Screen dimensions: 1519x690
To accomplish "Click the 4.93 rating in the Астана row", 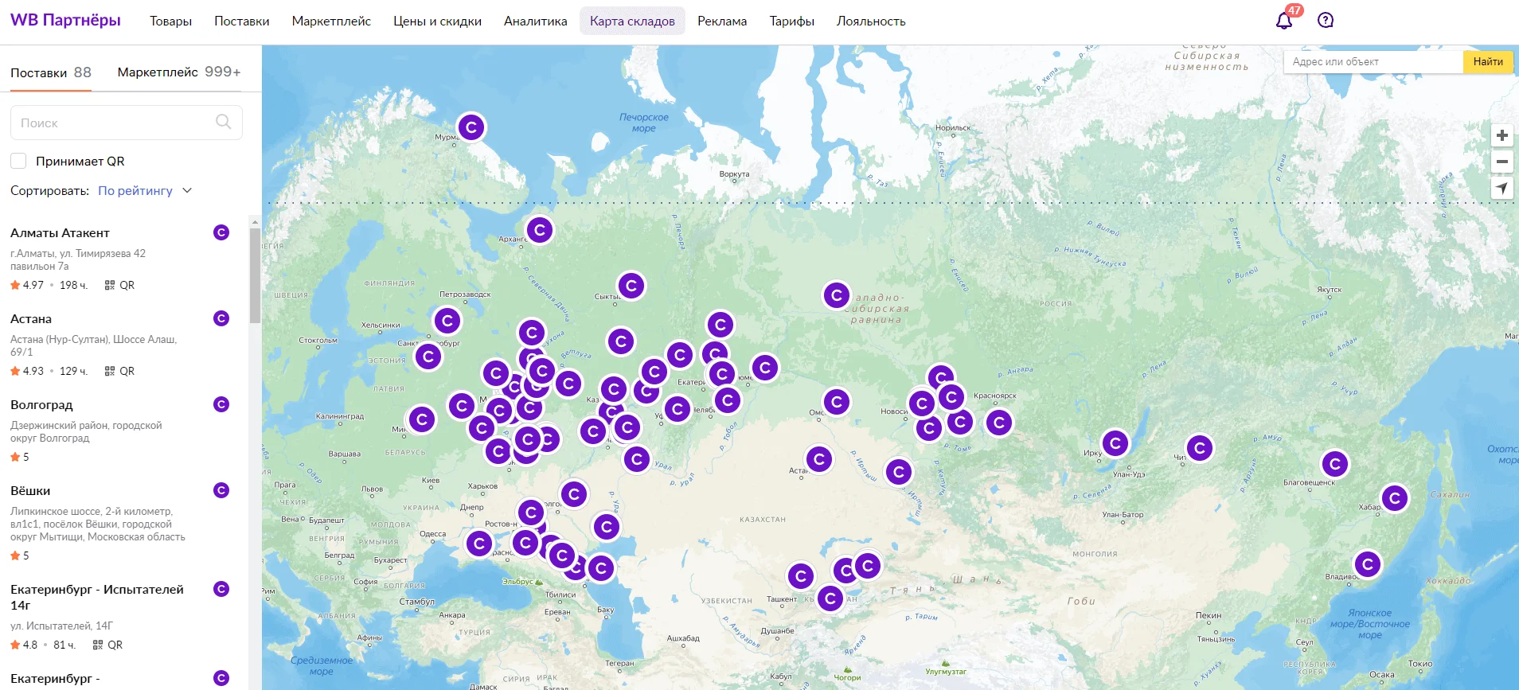I will point(33,371).
